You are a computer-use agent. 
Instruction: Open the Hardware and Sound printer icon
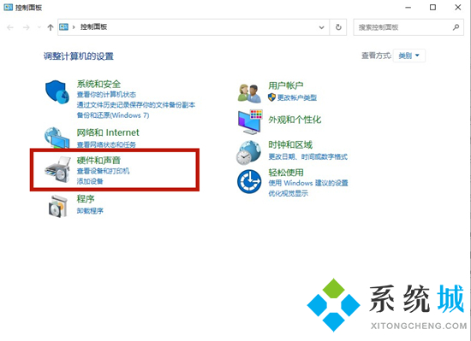click(x=57, y=169)
